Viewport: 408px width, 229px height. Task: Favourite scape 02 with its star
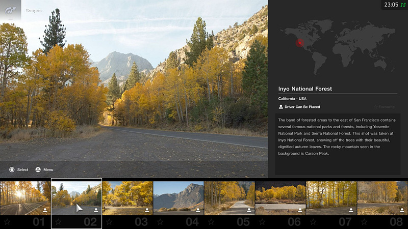click(x=58, y=222)
